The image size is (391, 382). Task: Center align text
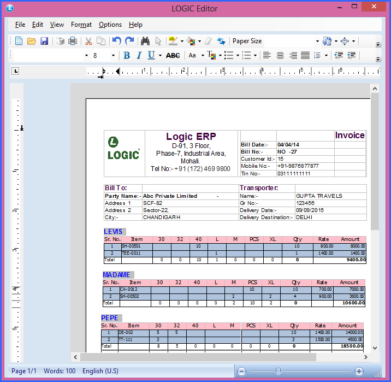click(x=280, y=55)
